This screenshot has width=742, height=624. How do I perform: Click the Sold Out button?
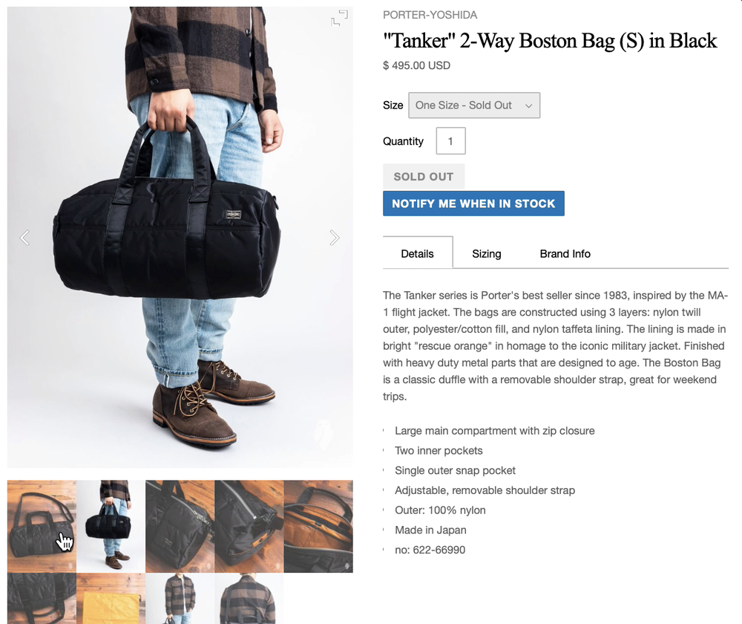click(424, 176)
